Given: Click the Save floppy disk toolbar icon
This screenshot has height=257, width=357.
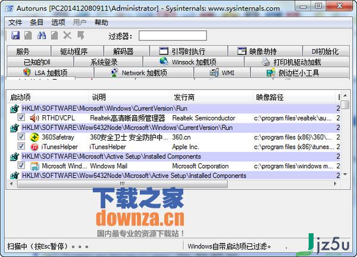Looking at the screenshot, I should tap(15, 36).
